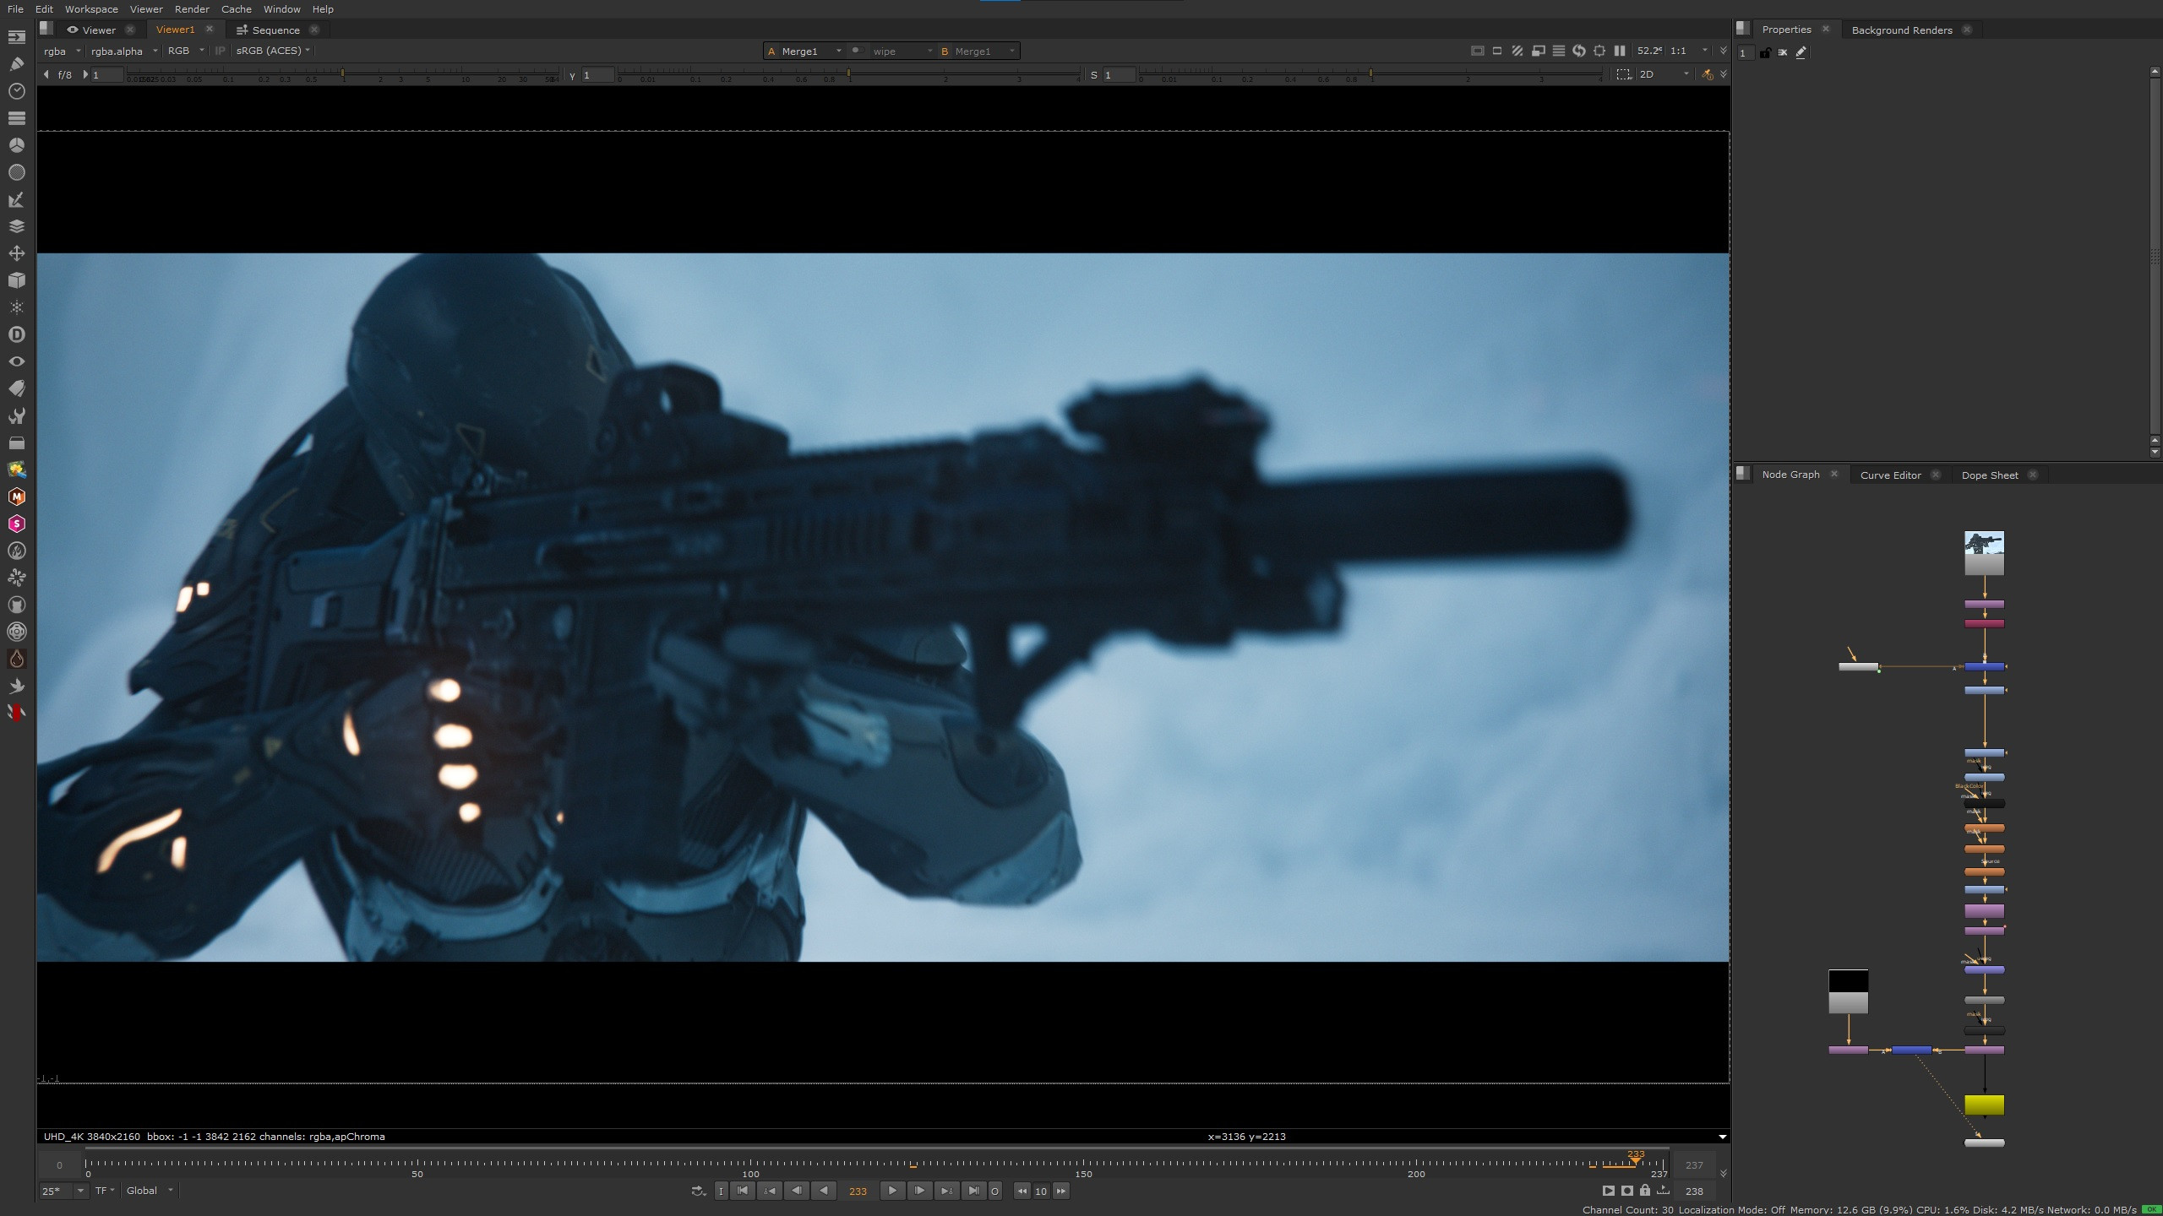Toggle the Properties panel lock icon

(1765, 52)
